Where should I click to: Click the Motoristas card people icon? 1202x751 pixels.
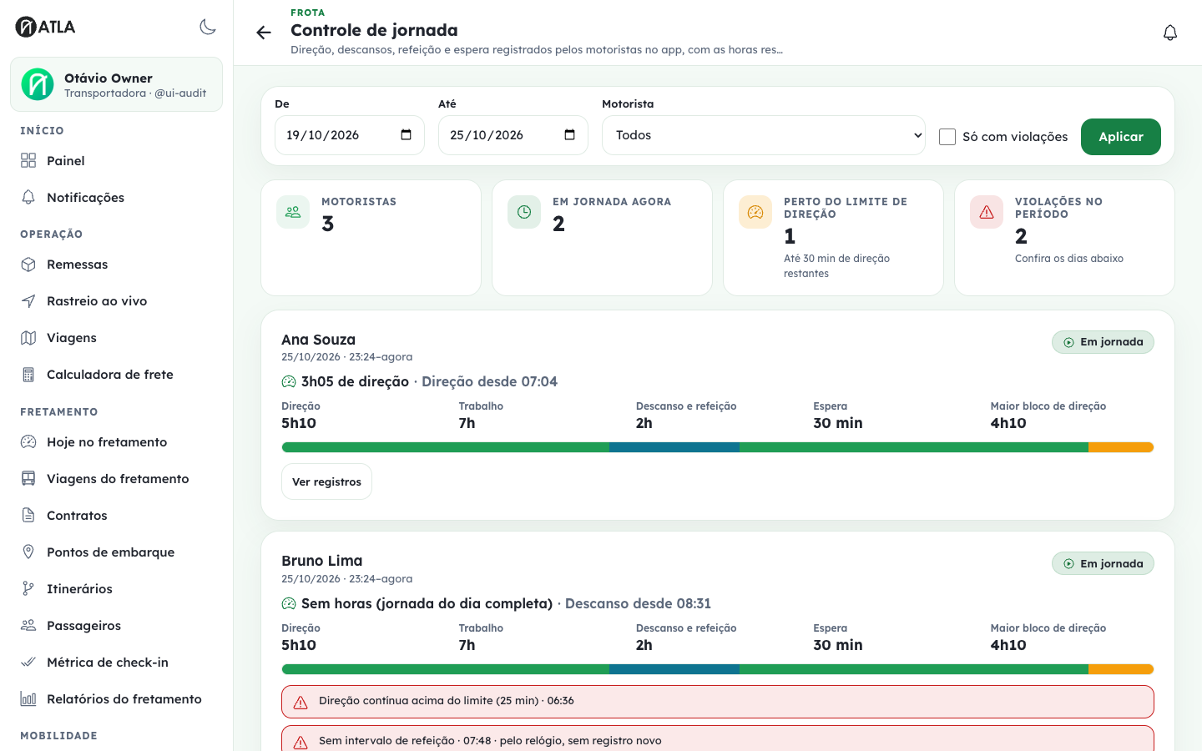pyautogui.click(x=293, y=212)
